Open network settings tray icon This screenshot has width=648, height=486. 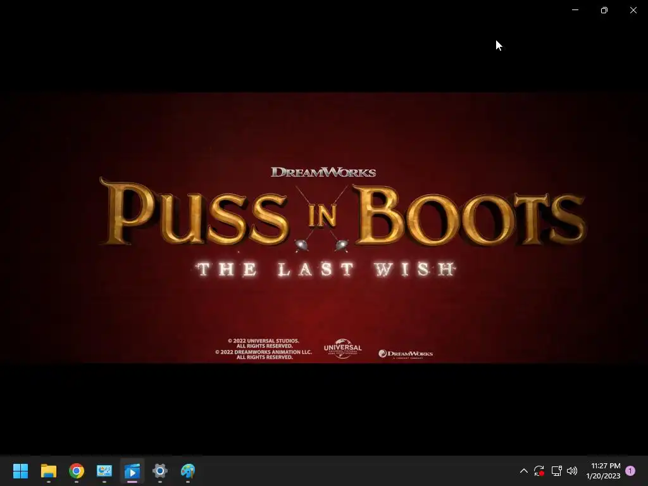(x=557, y=471)
